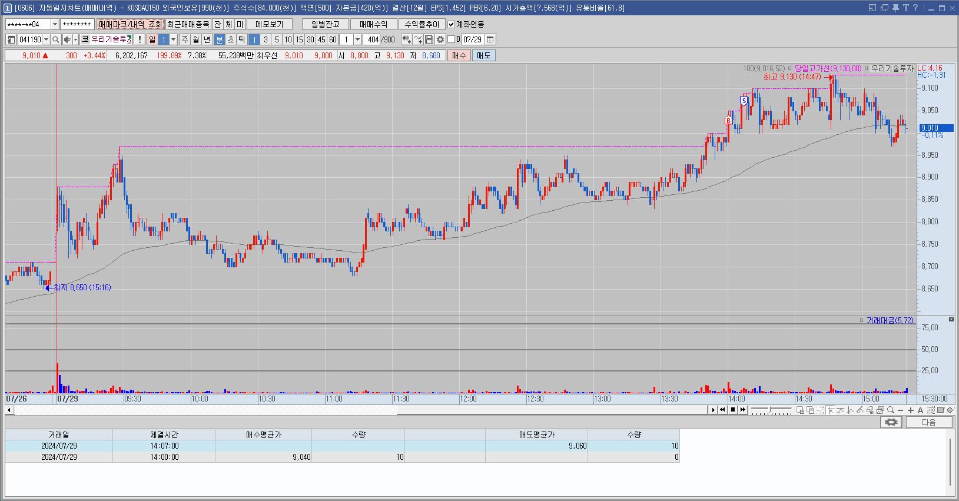This screenshot has width=959, height=501.
Task: Click the zoom magnifier in bottom toolbar
Action: (x=891, y=410)
